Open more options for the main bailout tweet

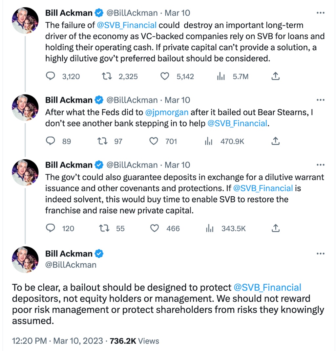click(x=320, y=253)
